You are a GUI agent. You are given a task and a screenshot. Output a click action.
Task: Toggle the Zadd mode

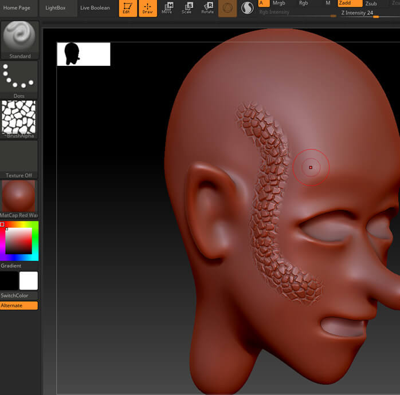pyautogui.click(x=350, y=3)
